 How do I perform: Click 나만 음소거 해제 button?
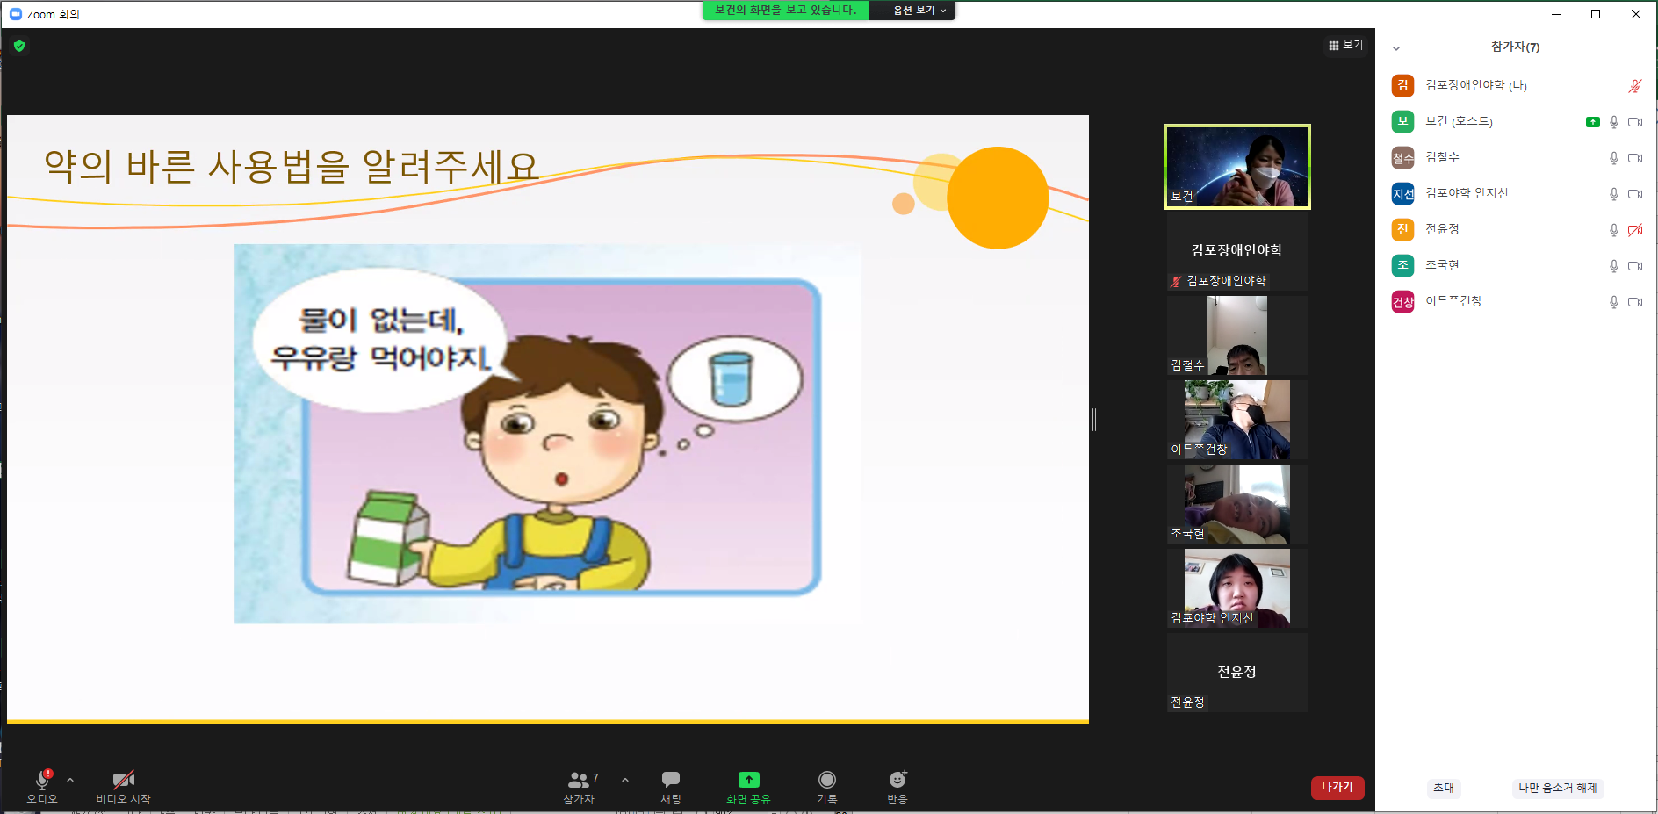(1558, 788)
